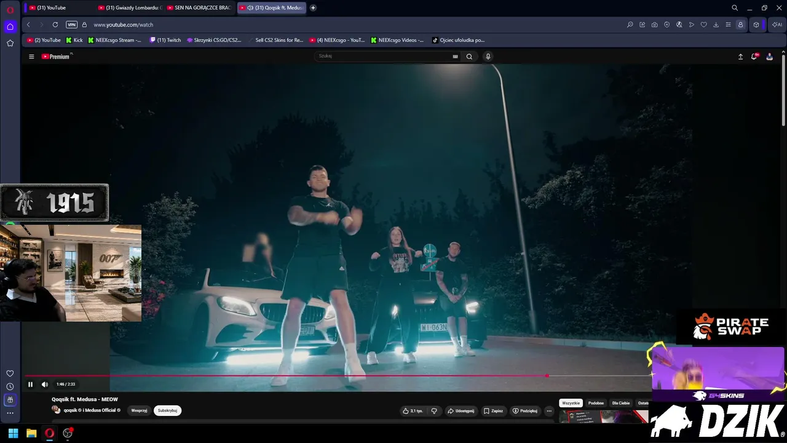Click the Subskrybuj button

(167, 410)
